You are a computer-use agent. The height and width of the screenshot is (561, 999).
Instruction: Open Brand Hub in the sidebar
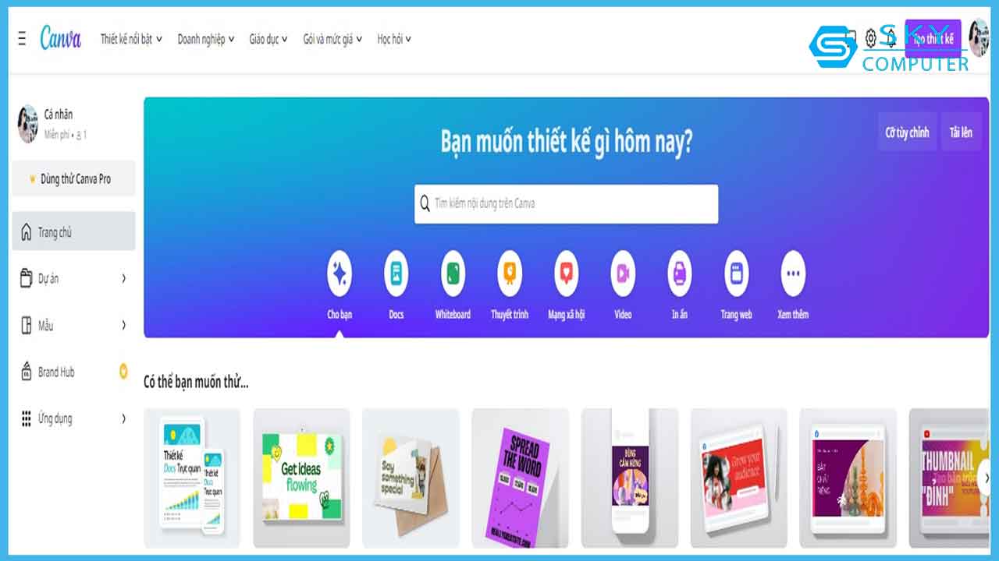(73, 372)
